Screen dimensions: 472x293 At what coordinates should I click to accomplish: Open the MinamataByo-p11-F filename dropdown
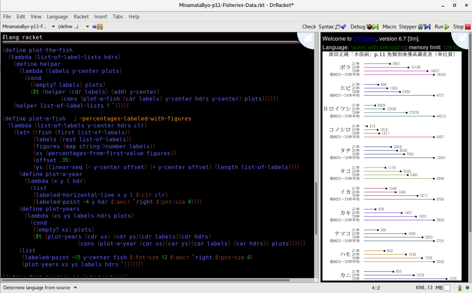[26, 27]
